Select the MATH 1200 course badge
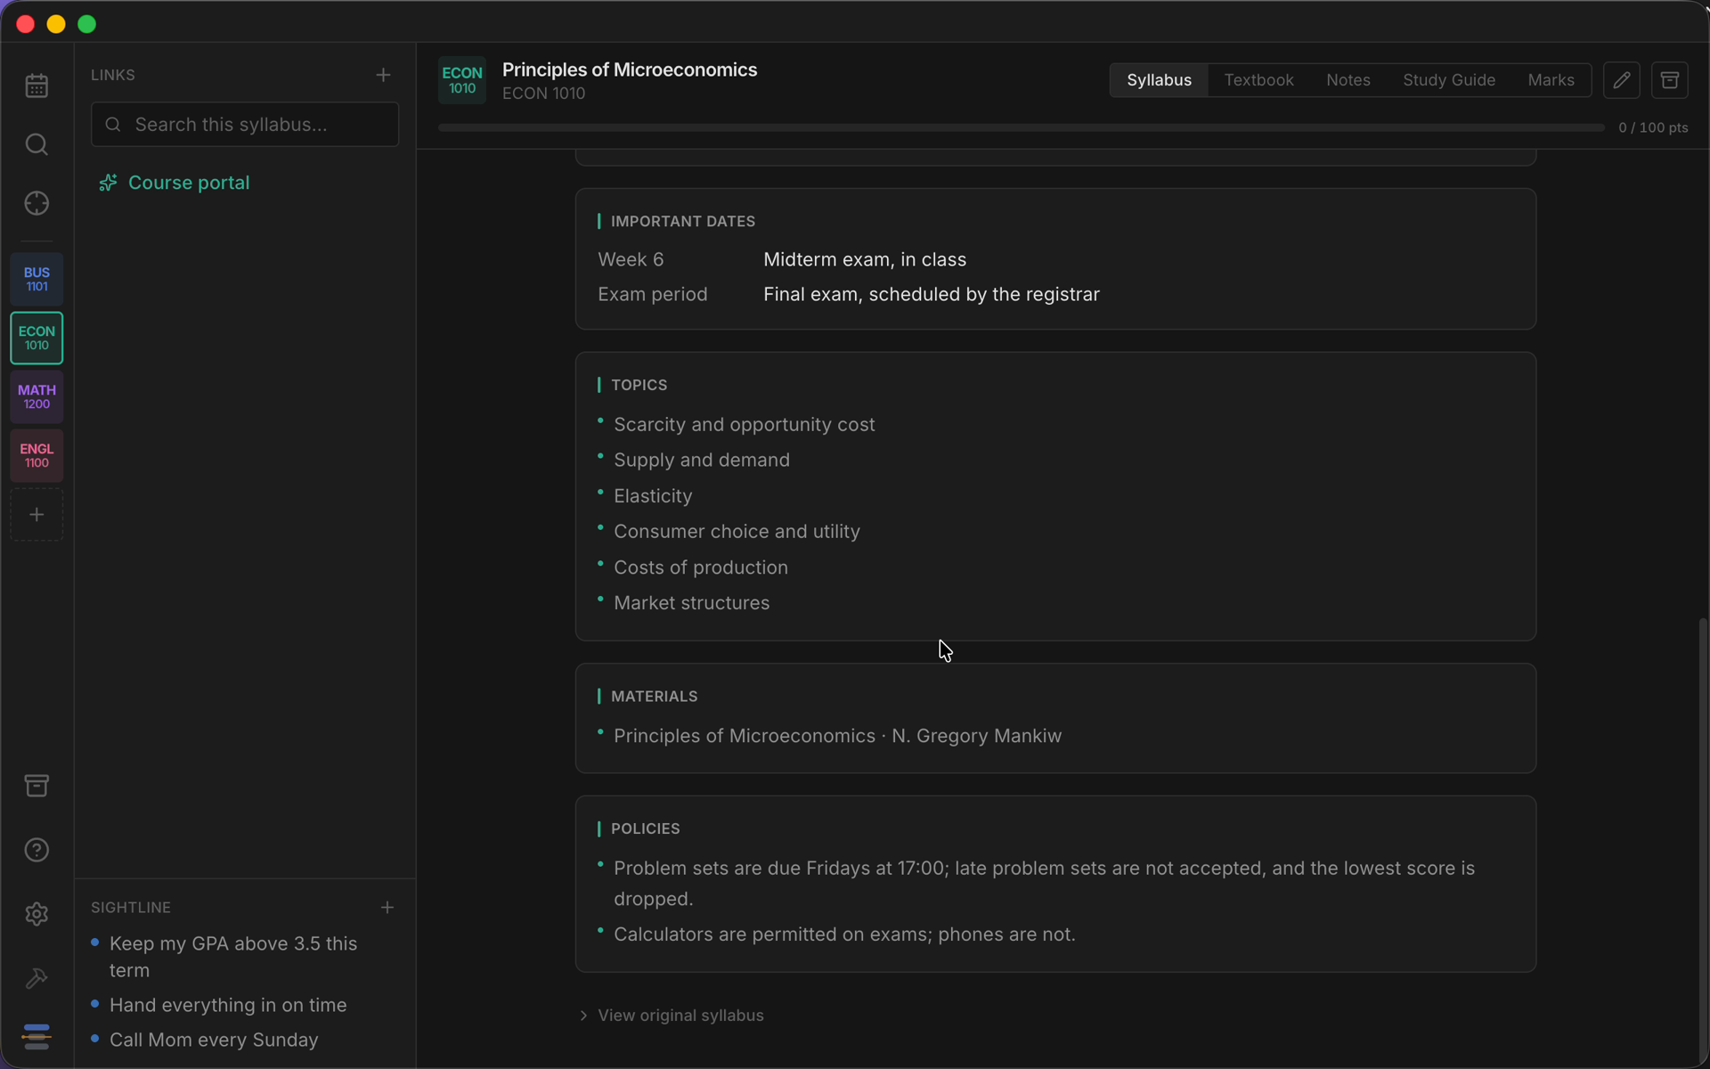Viewport: 1710px width, 1069px height. click(x=37, y=397)
